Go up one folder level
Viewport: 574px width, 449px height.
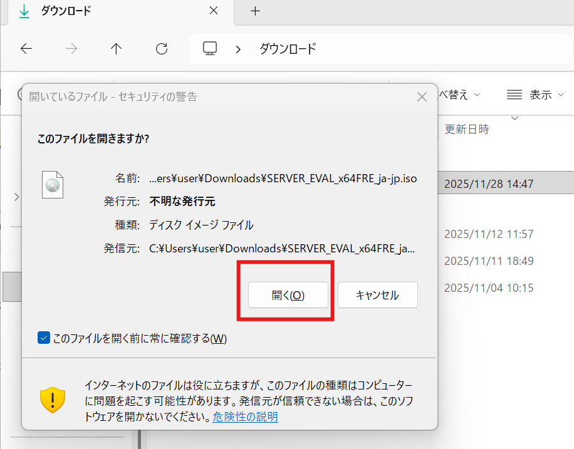pyautogui.click(x=116, y=49)
